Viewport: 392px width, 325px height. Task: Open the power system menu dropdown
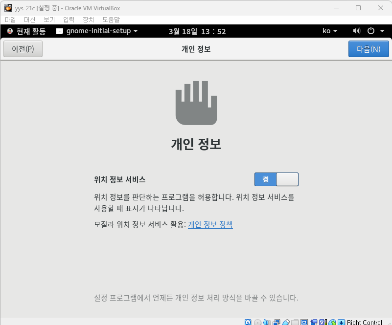[x=374, y=31]
